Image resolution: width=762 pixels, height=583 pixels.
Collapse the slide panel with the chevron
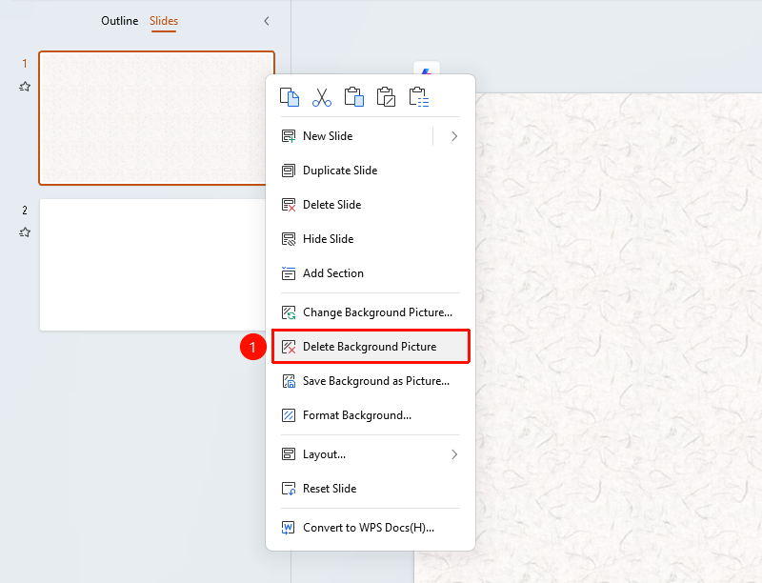click(267, 21)
